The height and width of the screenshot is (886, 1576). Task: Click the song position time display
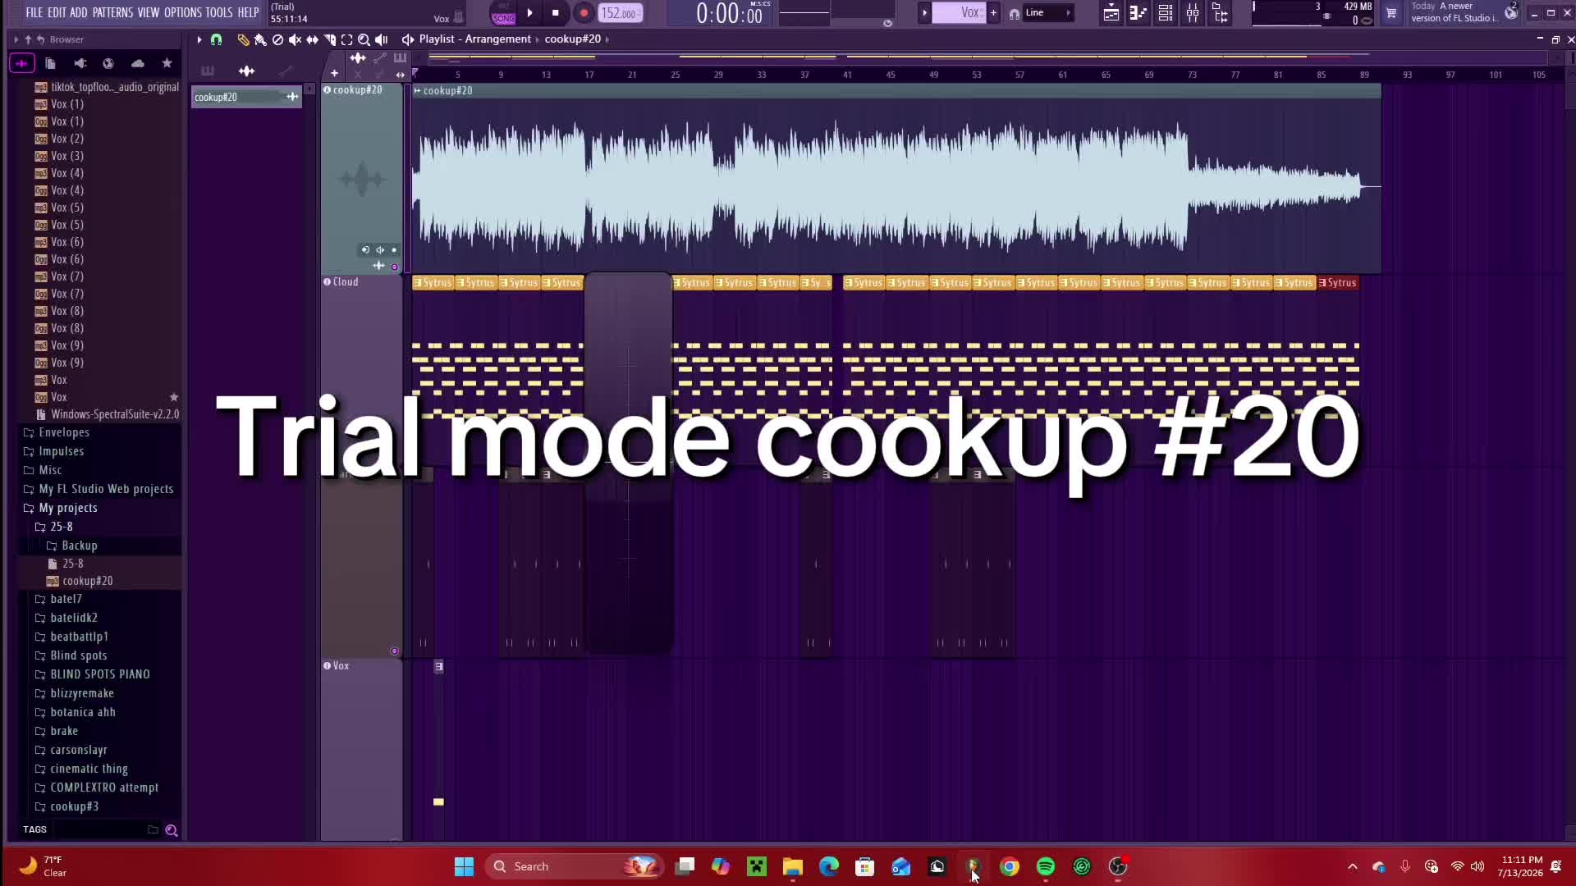(x=729, y=13)
